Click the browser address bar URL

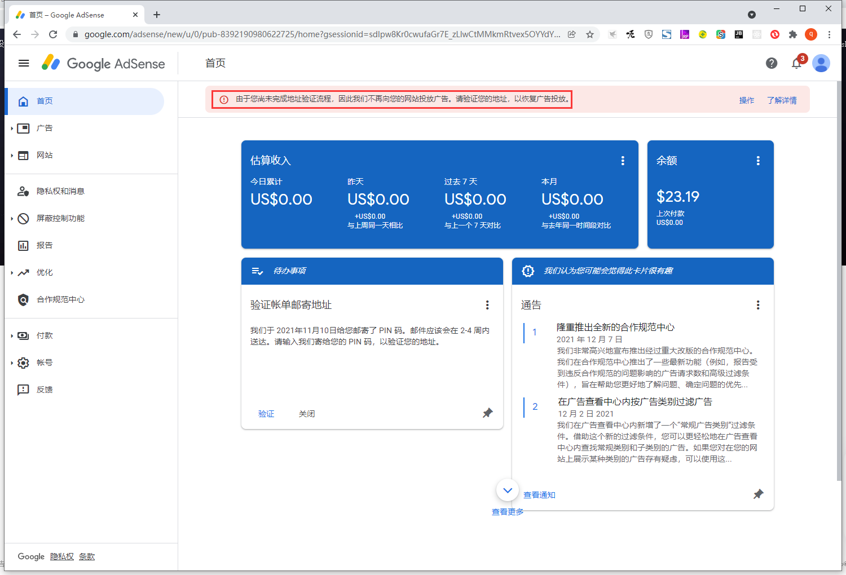pos(321,34)
